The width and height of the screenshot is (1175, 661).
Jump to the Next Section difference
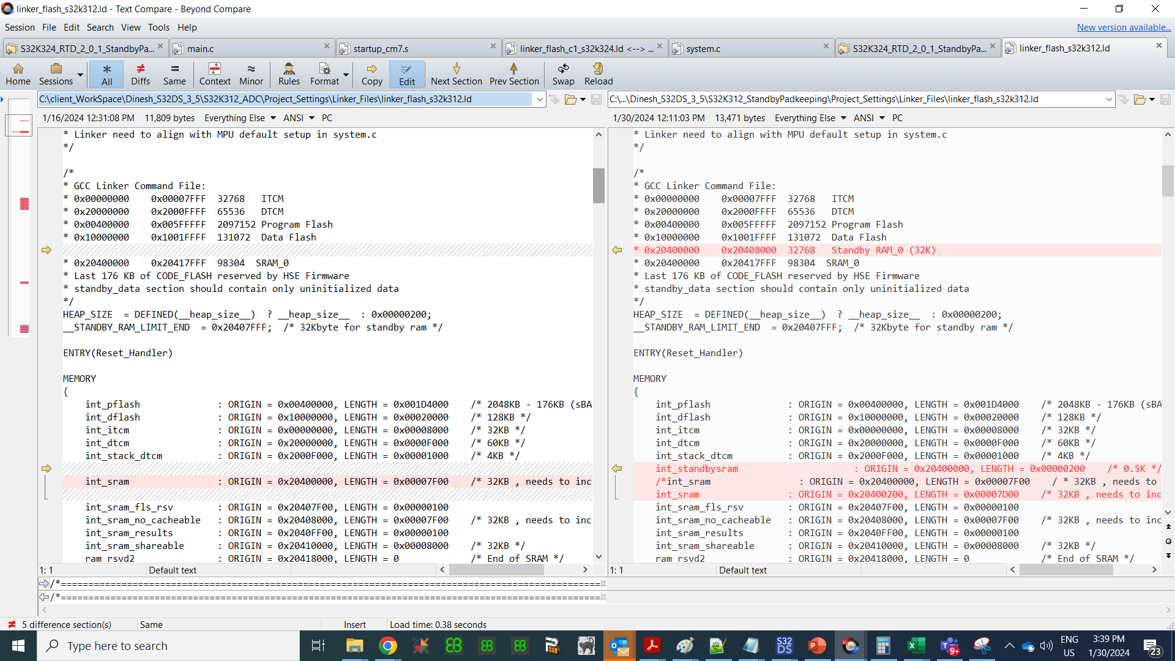click(x=457, y=74)
